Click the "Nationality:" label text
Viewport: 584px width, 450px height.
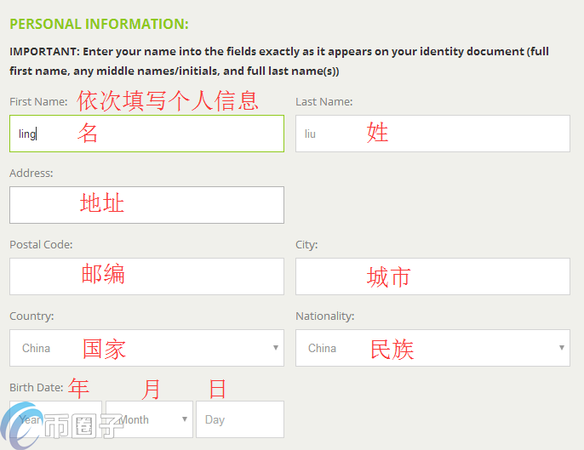[324, 316]
